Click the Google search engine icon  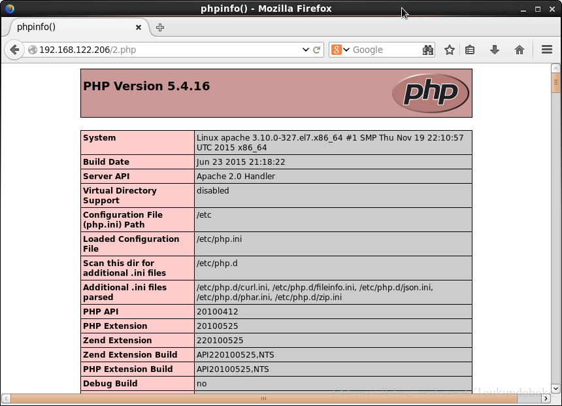336,50
